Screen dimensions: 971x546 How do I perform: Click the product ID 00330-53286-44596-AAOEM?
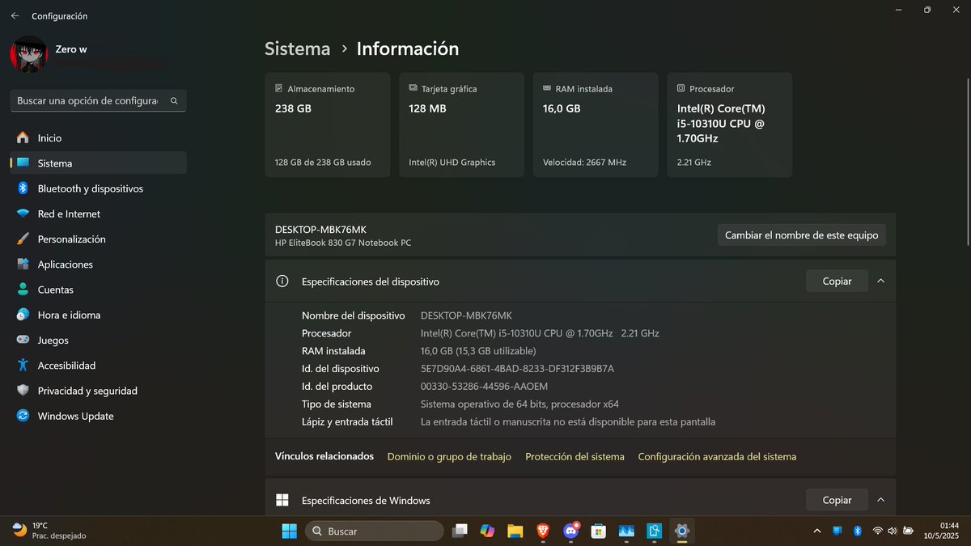(x=484, y=387)
